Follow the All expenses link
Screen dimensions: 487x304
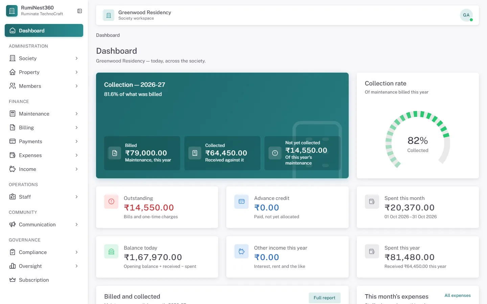coord(458,295)
